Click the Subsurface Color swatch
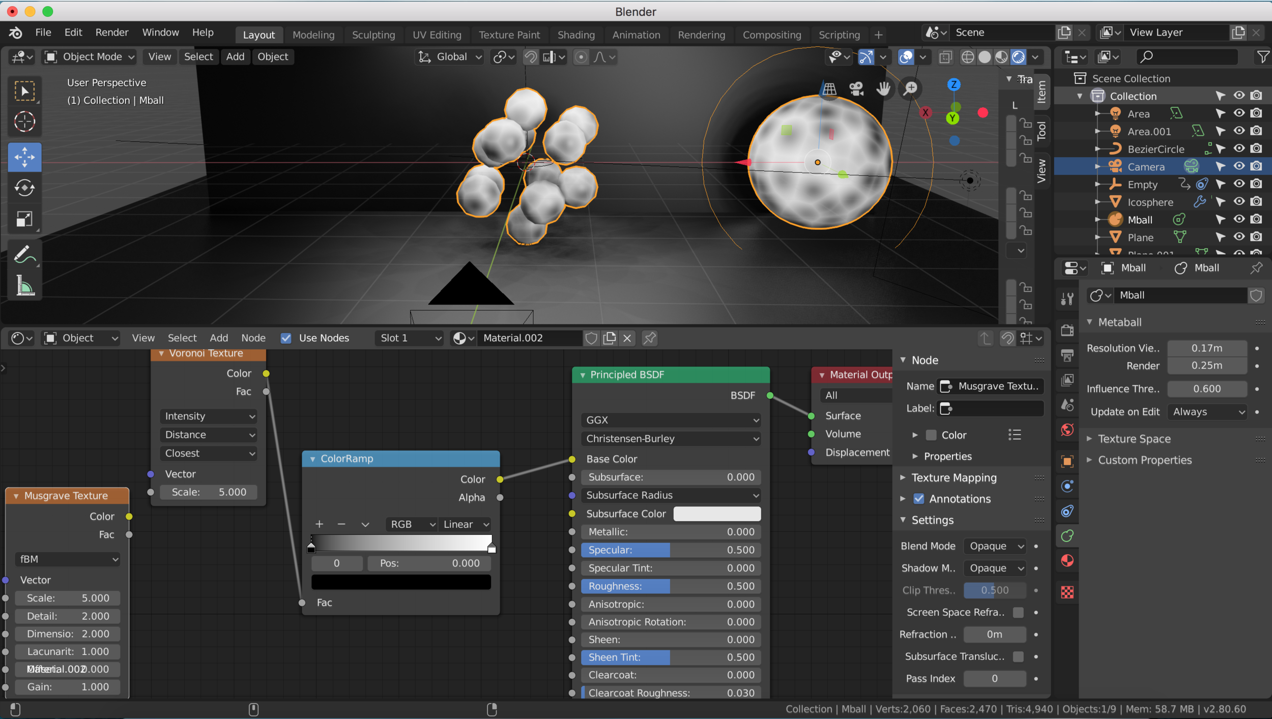This screenshot has width=1272, height=719. (717, 514)
